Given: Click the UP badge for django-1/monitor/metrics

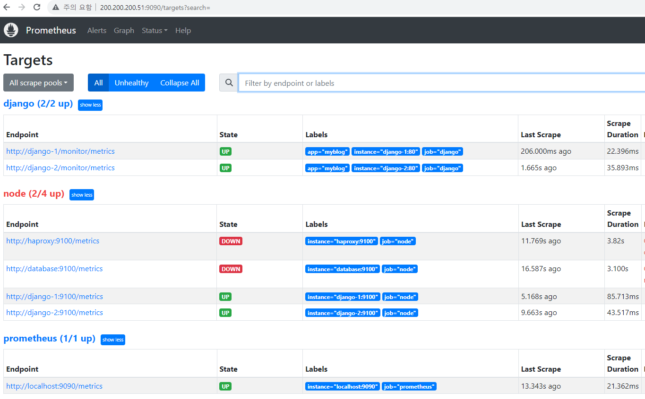Looking at the screenshot, I should [225, 152].
